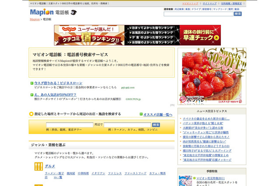280x186 pixels.
Task: Click the GROUPON.jp ad source text
Action: 133,99
